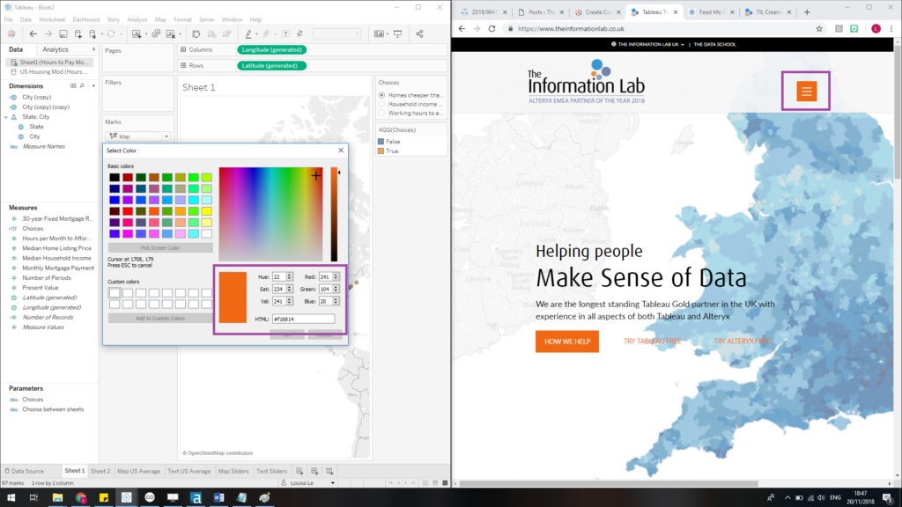Viewport: 902px width, 507px height.
Task: Click THE DATA SCHOOL link
Action: [x=714, y=44]
